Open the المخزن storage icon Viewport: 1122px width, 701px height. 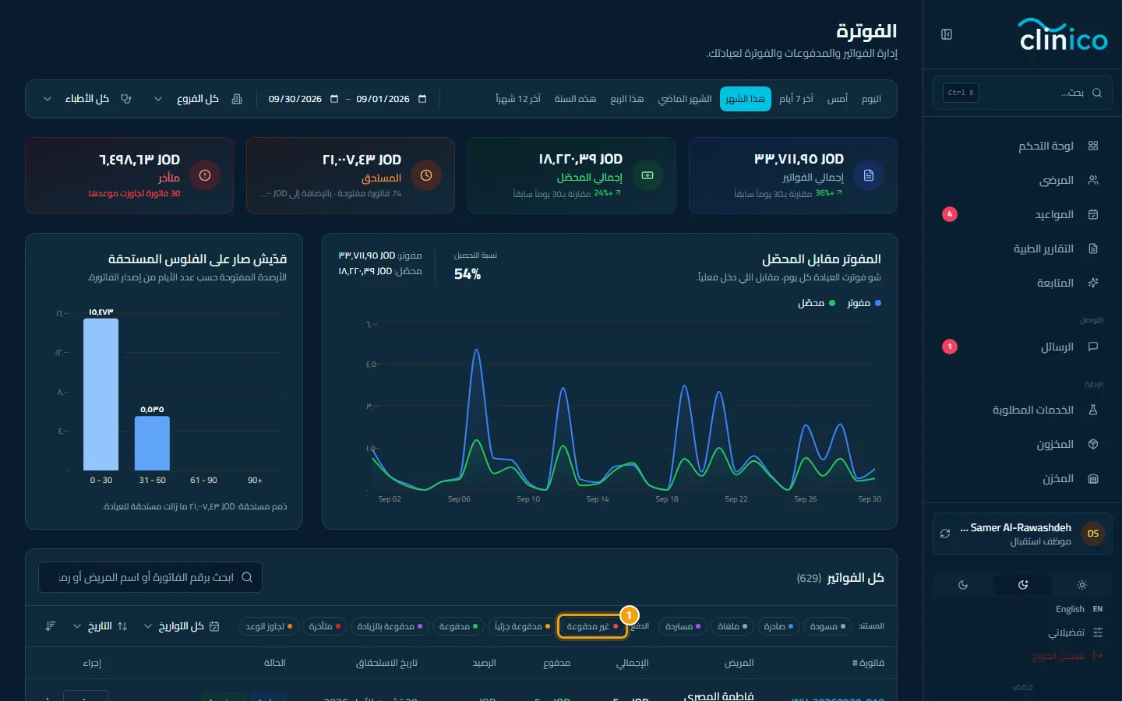click(1093, 478)
